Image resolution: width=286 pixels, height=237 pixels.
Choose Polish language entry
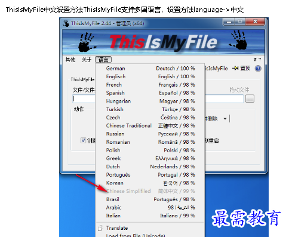[150, 150]
